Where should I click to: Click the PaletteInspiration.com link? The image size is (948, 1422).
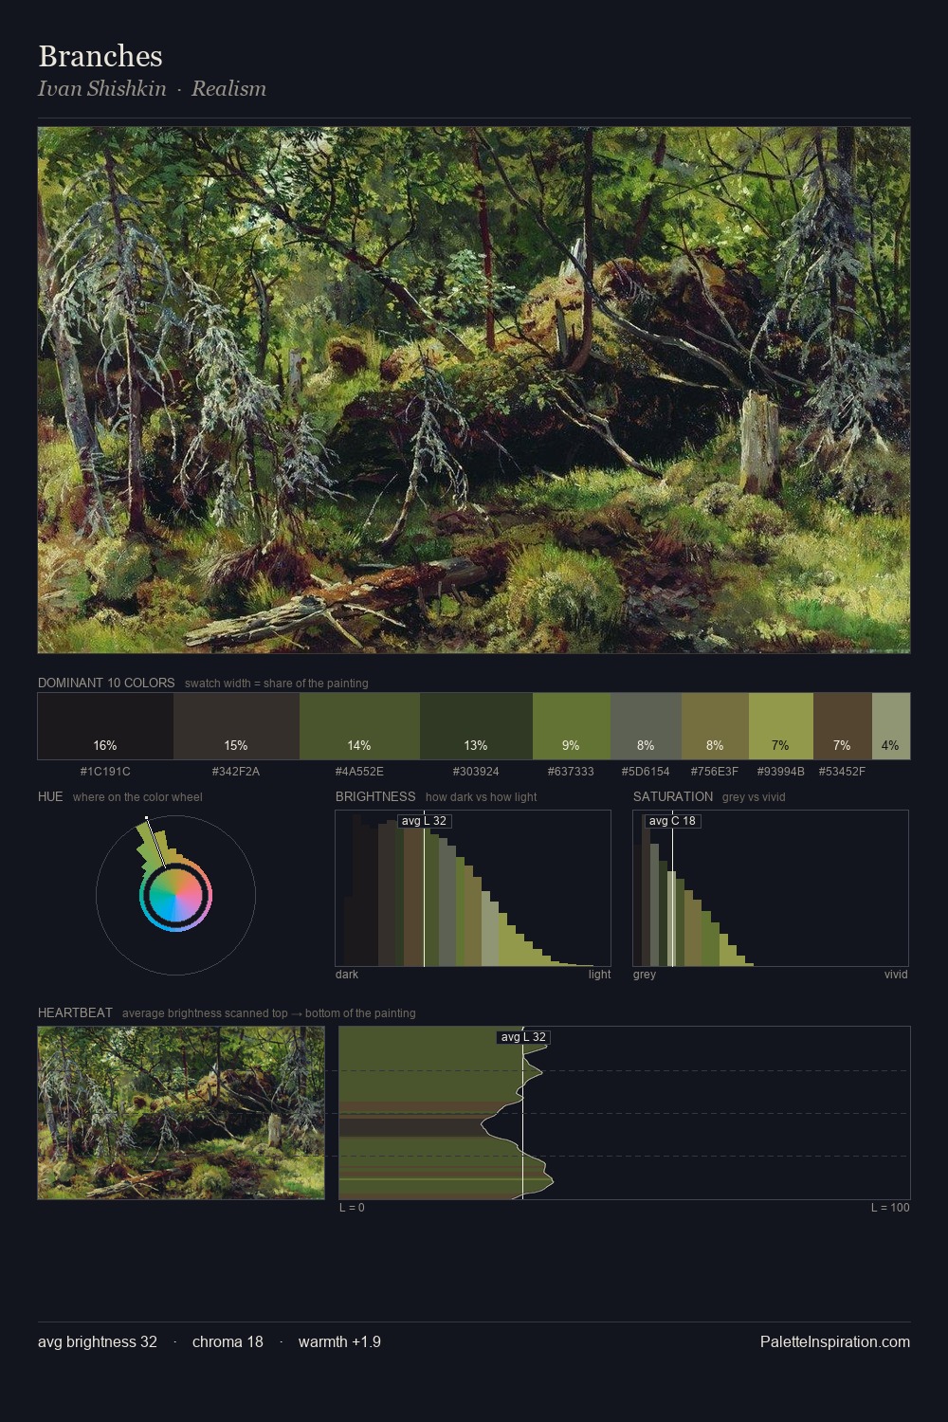coord(835,1341)
